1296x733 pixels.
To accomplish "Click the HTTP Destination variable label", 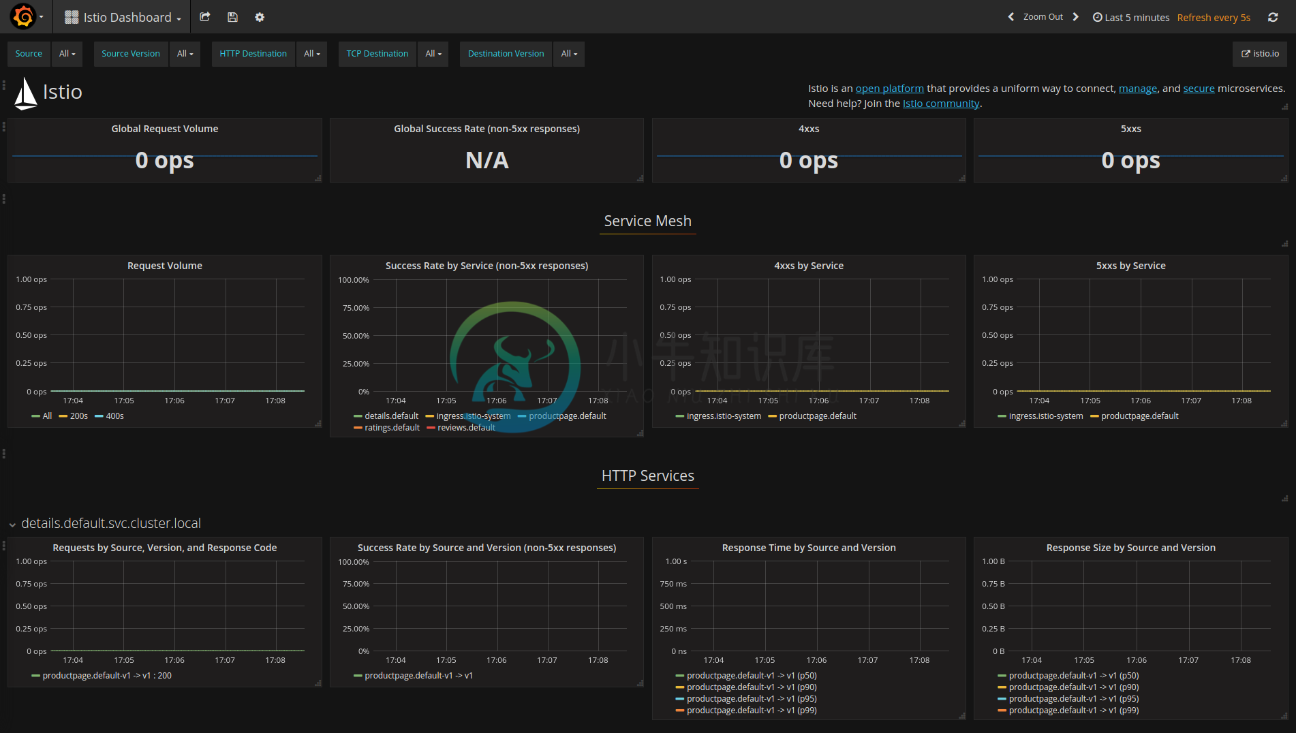I will [253, 54].
